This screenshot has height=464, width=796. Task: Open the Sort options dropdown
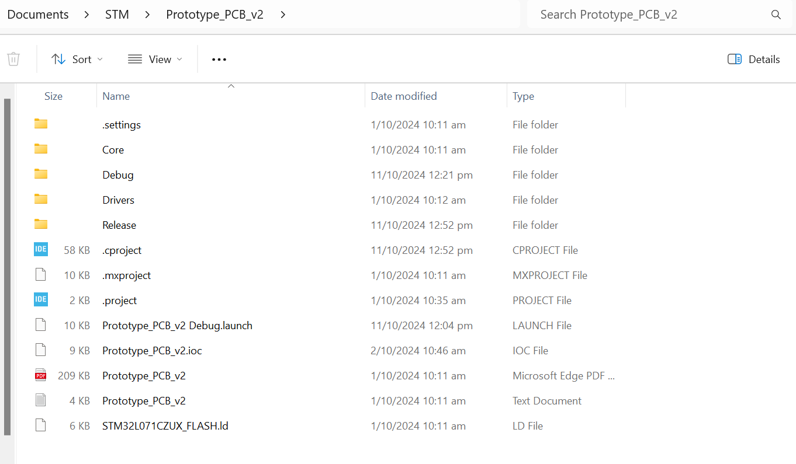[77, 59]
